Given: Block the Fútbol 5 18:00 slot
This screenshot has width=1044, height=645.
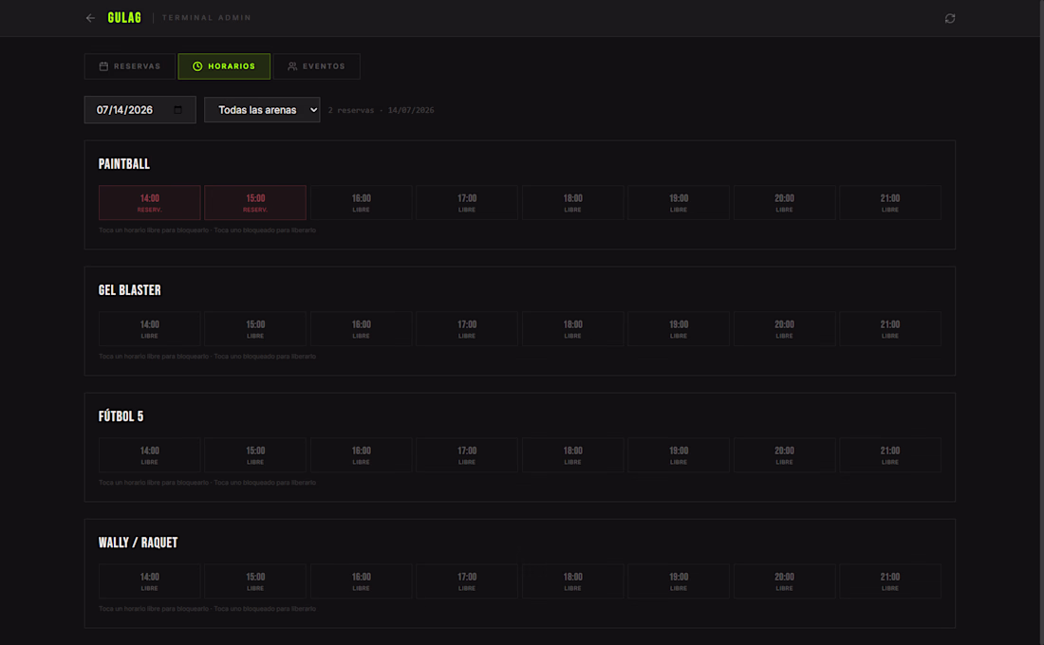Looking at the screenshot, I should click(x=572, y=455).
